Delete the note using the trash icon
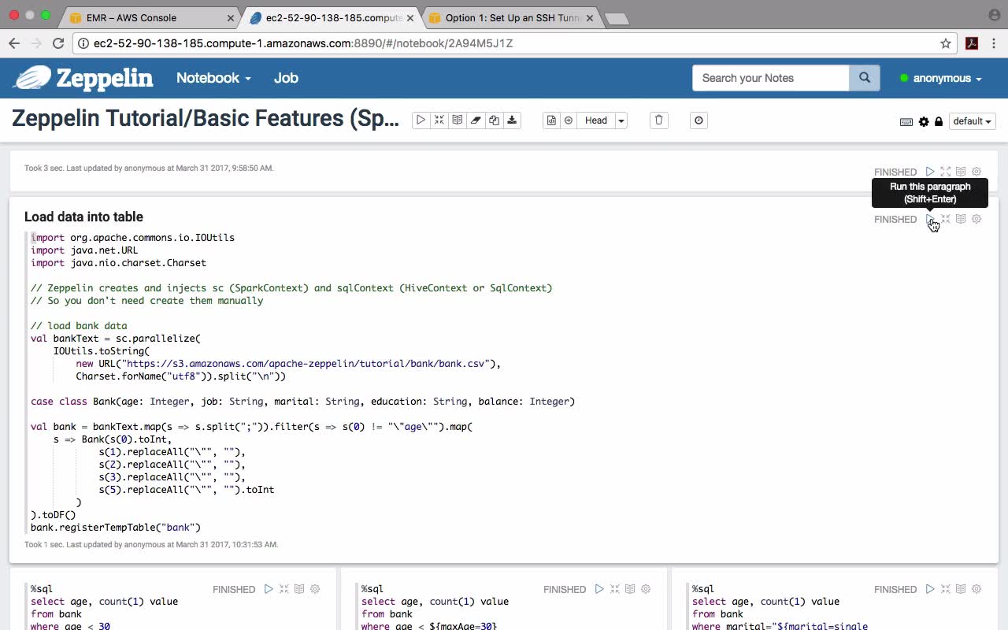The width and height of the screenshot is (1008, 630). pos(659,120)
